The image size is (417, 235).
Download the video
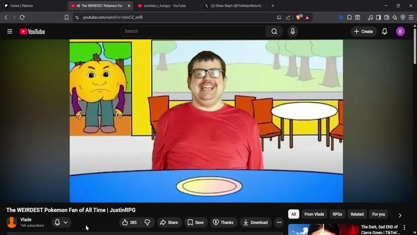255,223
